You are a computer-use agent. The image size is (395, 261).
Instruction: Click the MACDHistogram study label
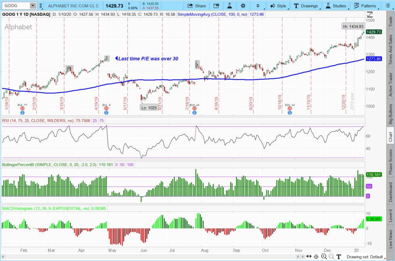click(x=46, y=209)
